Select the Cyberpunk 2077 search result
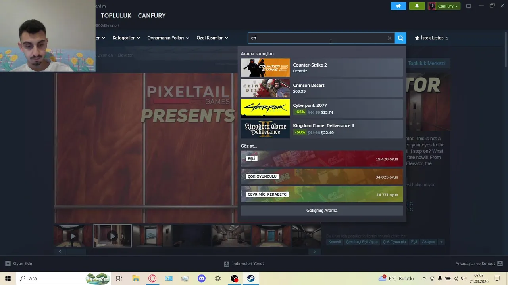The height and width of the screenshot is (285, 508). [322, 108]
